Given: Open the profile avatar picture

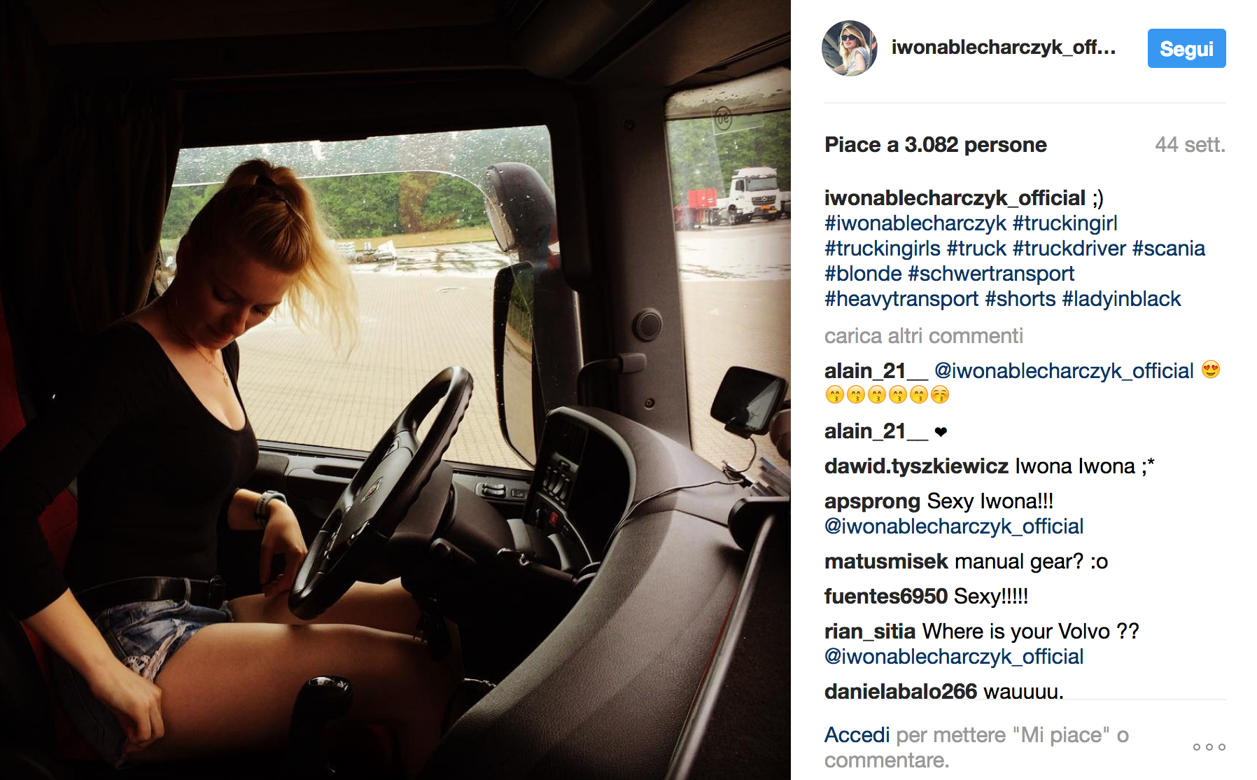Looking at the screenshot, I should [849, 48].
